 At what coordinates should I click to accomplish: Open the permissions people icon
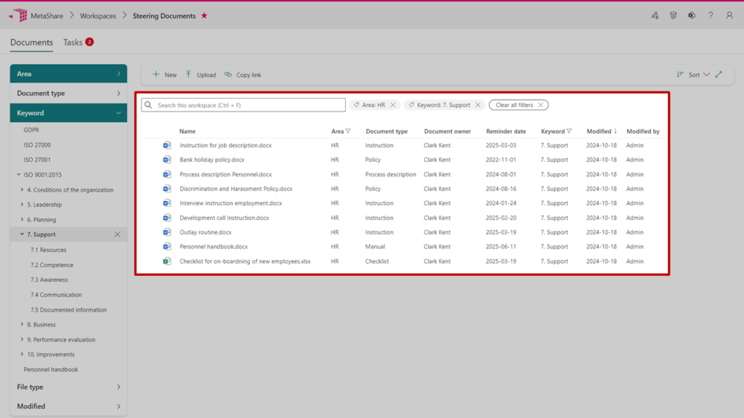655,15
